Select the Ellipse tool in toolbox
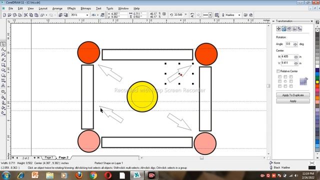The width and height of the screenshot is (320, 180). [x=3, y=70]
